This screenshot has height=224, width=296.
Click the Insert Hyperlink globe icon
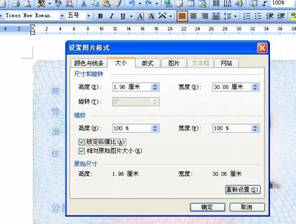[x=168, y=3]
